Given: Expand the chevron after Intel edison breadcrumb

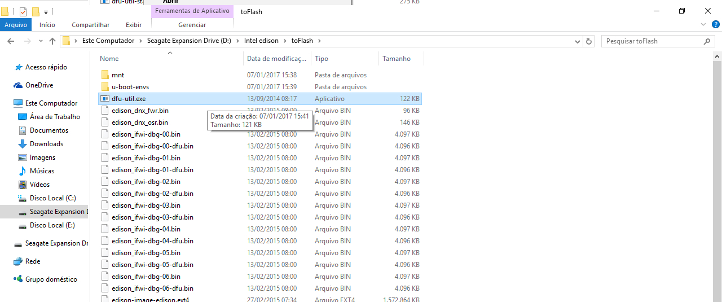Looking at the screenshot, I should (285, 41).
